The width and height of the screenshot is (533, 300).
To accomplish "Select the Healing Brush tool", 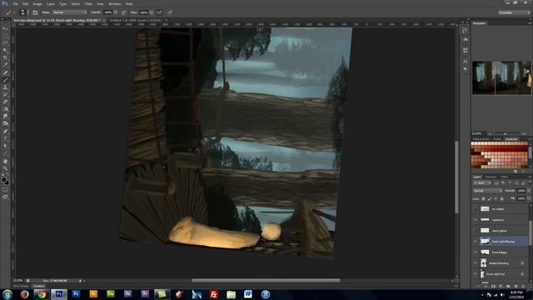I will (5, 72).
